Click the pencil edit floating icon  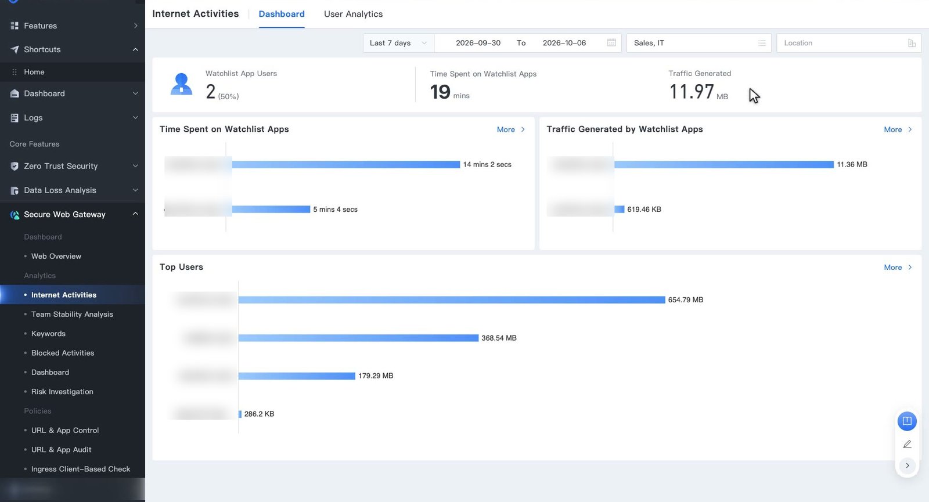pos(907,444)
